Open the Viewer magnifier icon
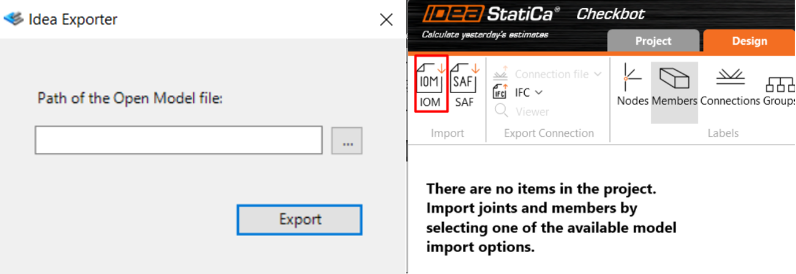The height and width of the screenshot is (274, 796). [x=501, y=111]
